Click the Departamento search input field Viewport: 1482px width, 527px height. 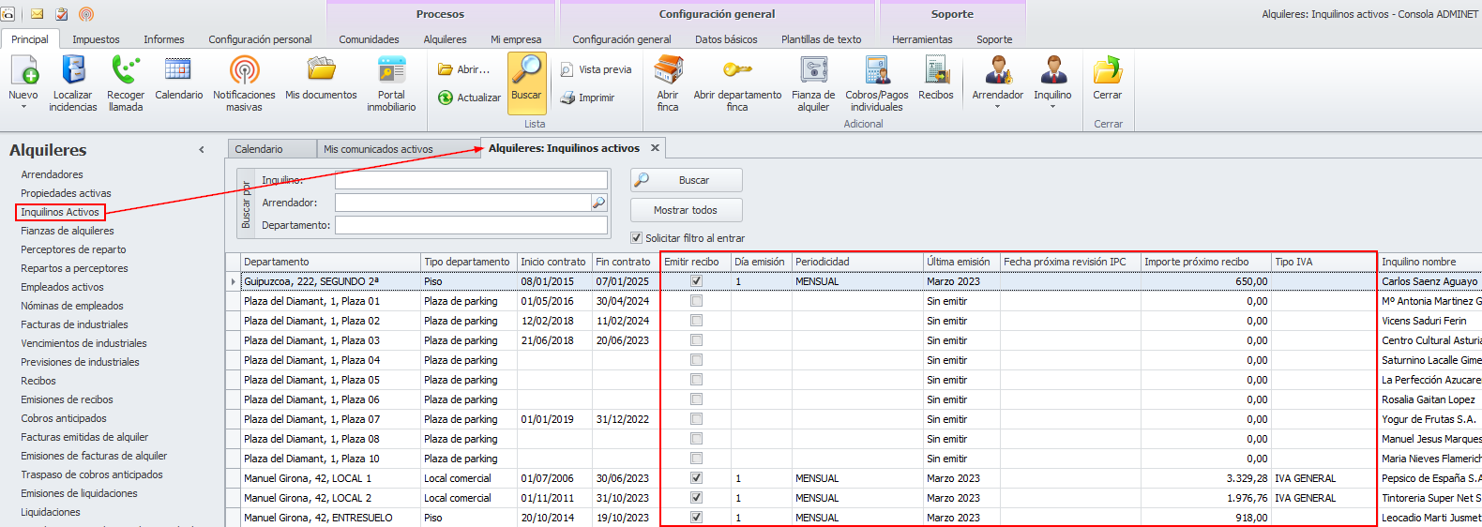point(471,225)
